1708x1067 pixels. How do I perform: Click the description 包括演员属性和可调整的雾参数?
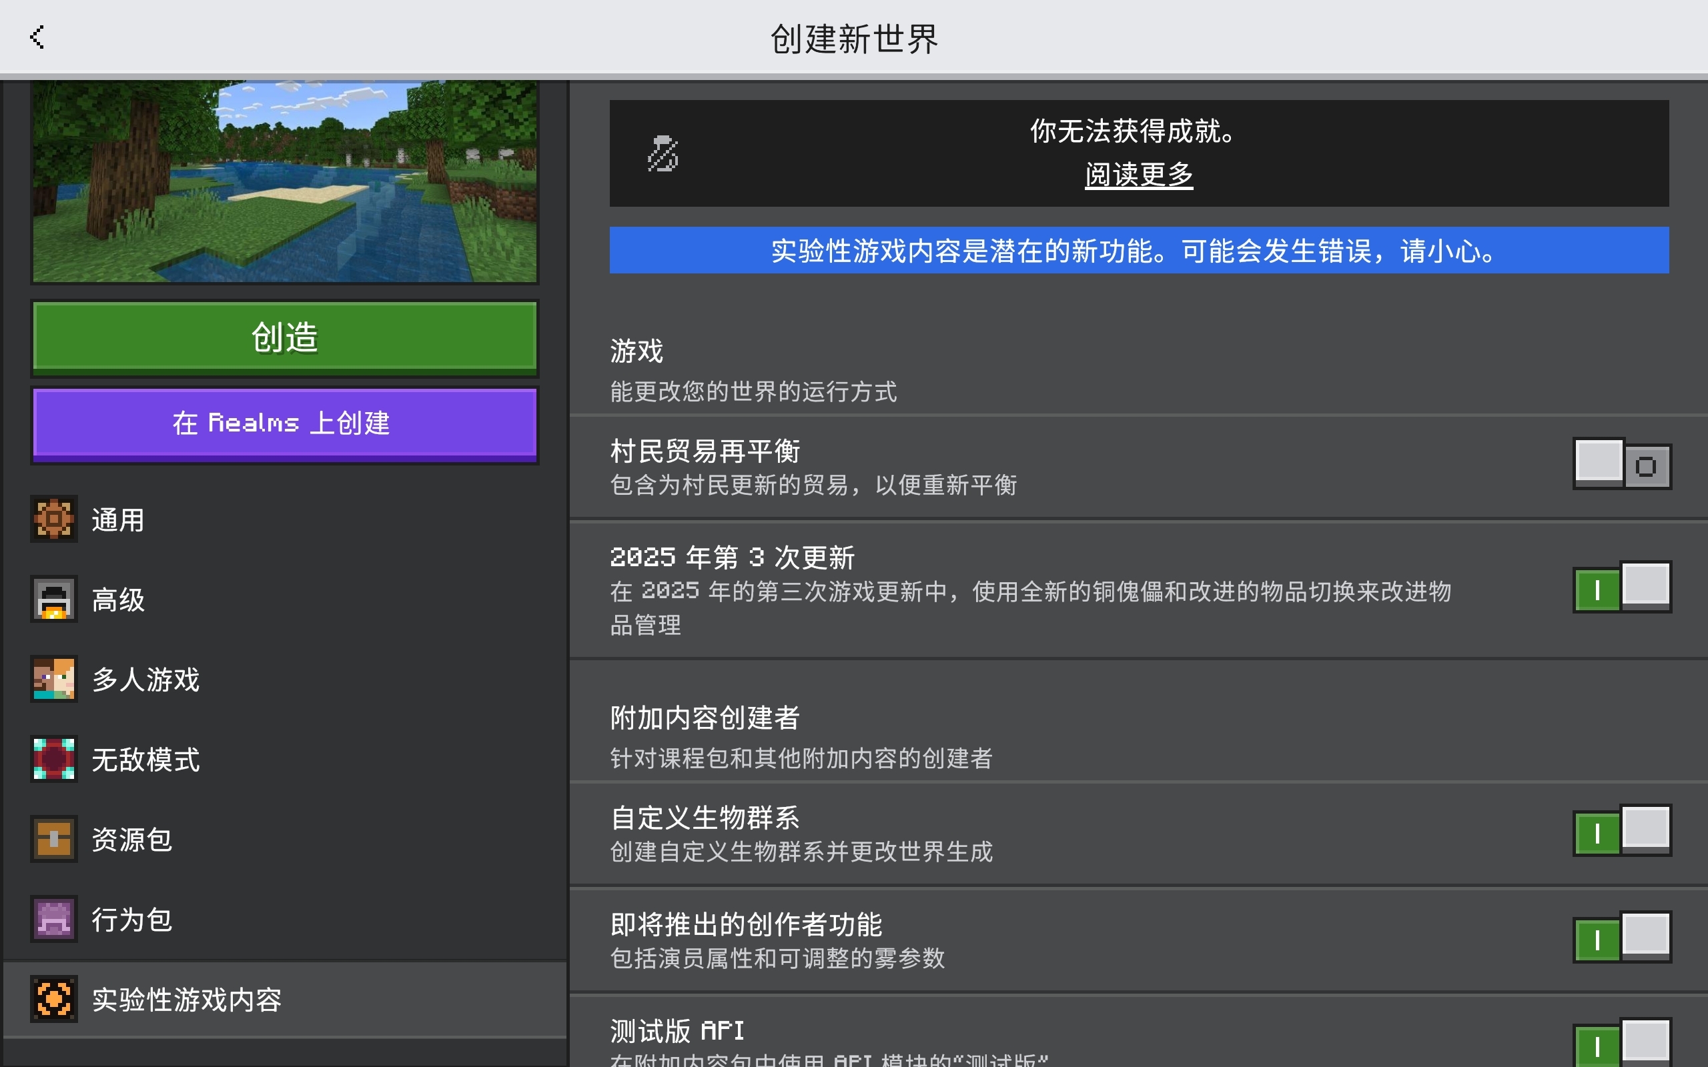pyautogui.click(x=777, y=958)
